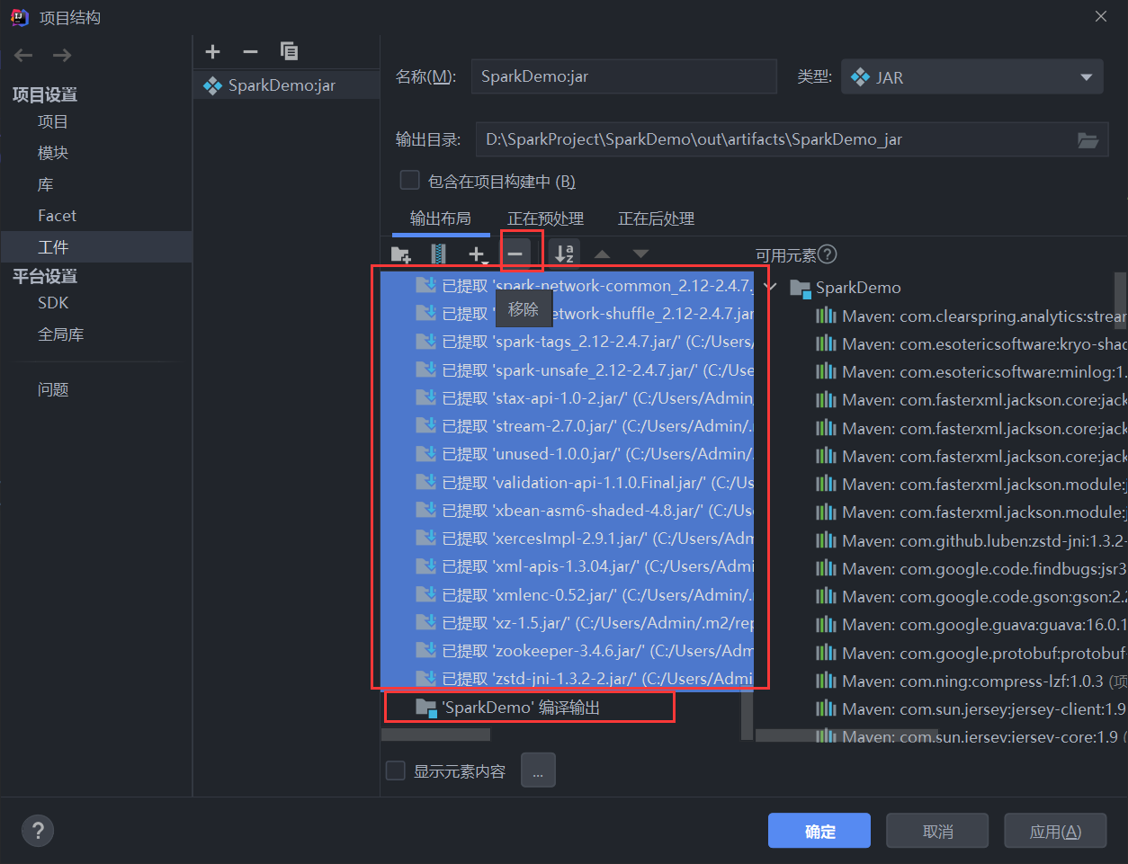The image size is (1128, 864).
Task: Browse for the output directory folder
Action: coord(1088,140)
